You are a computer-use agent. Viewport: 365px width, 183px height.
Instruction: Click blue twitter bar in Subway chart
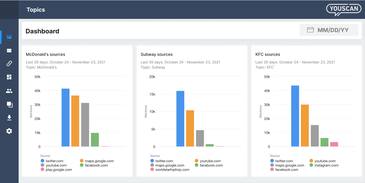tap(180, 119)
